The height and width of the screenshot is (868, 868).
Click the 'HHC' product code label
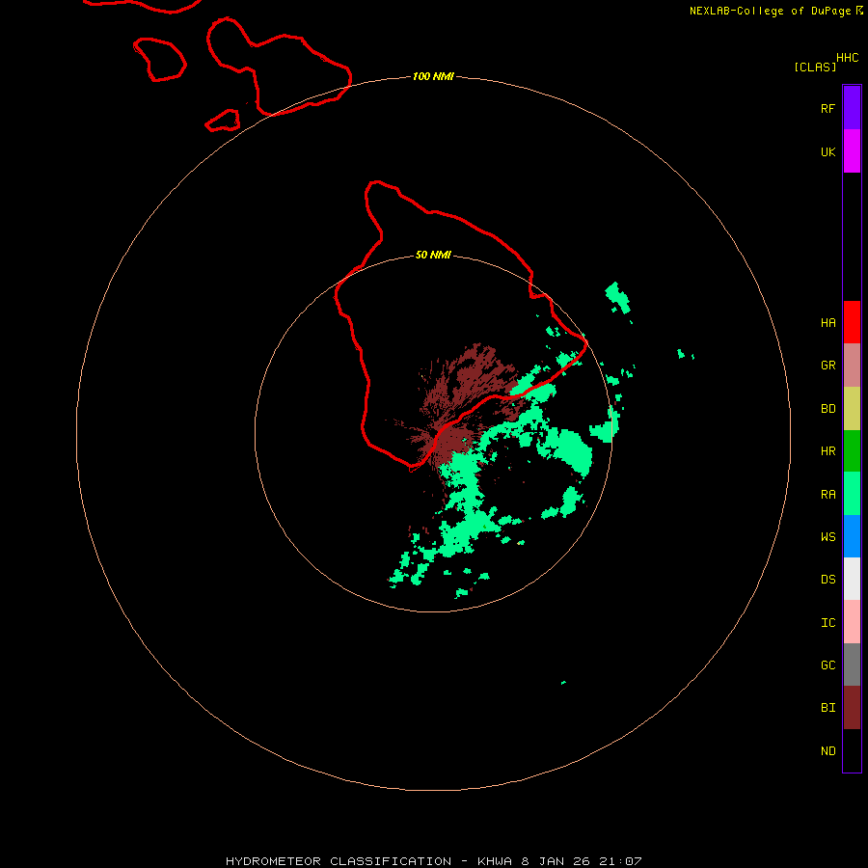[x=847, y=58]
